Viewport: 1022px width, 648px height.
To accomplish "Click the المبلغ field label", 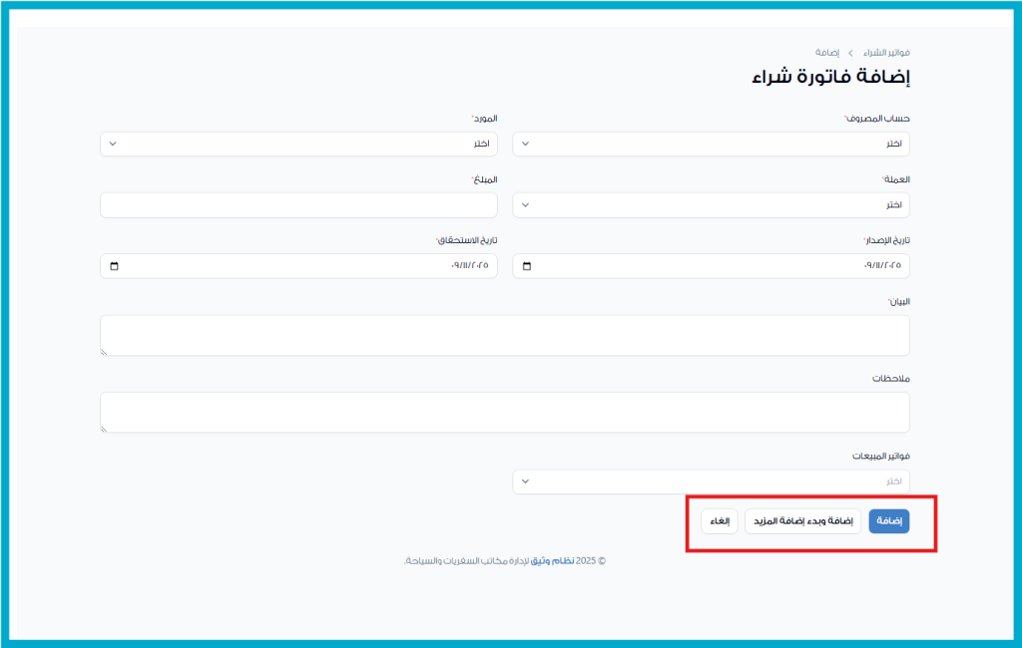I will (484, 179).
